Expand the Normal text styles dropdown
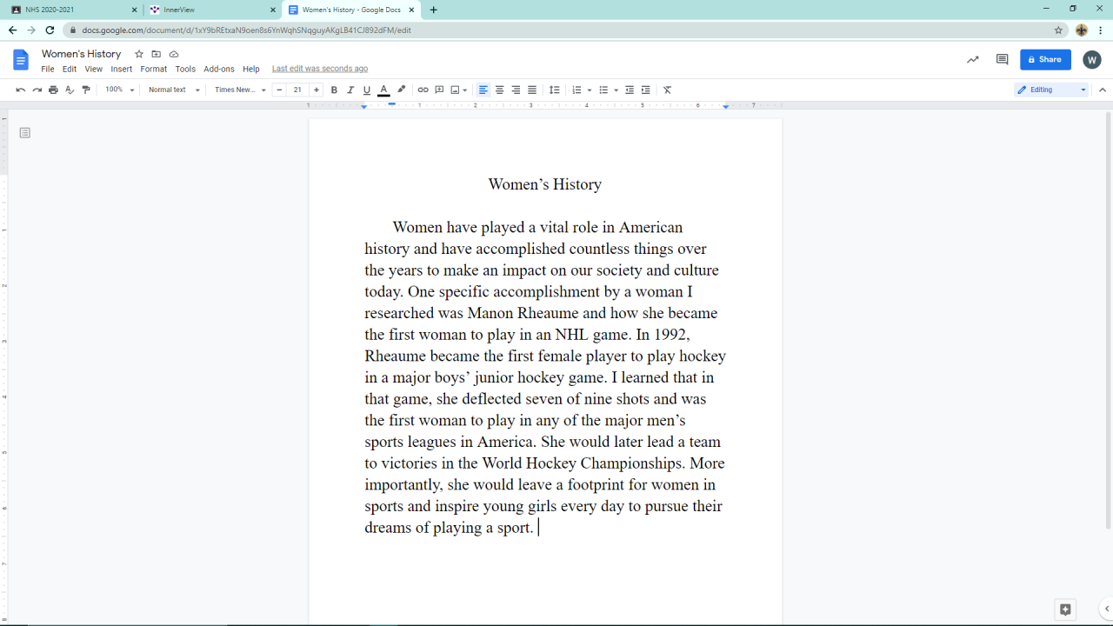 click(x=174, y=90)
